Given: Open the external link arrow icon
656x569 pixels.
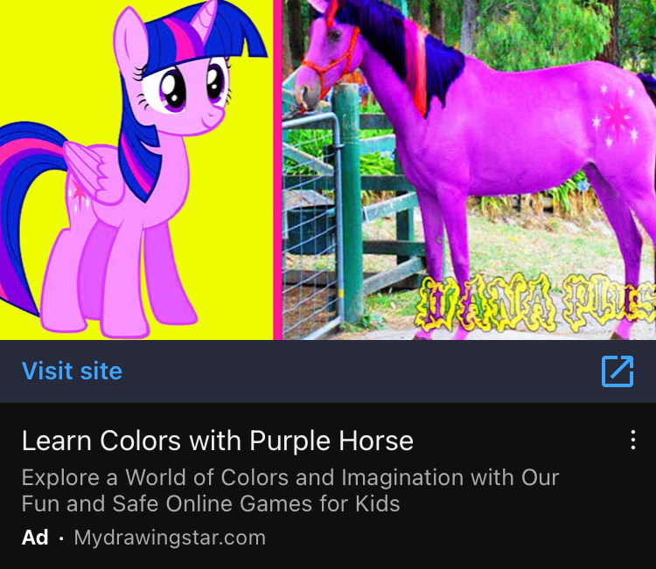Looking at the screenshot, I should point(618,371).
